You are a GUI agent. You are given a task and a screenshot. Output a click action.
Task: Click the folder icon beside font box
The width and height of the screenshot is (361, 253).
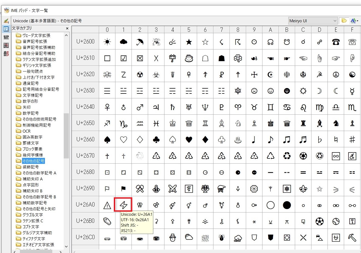[x=344, y=21]
